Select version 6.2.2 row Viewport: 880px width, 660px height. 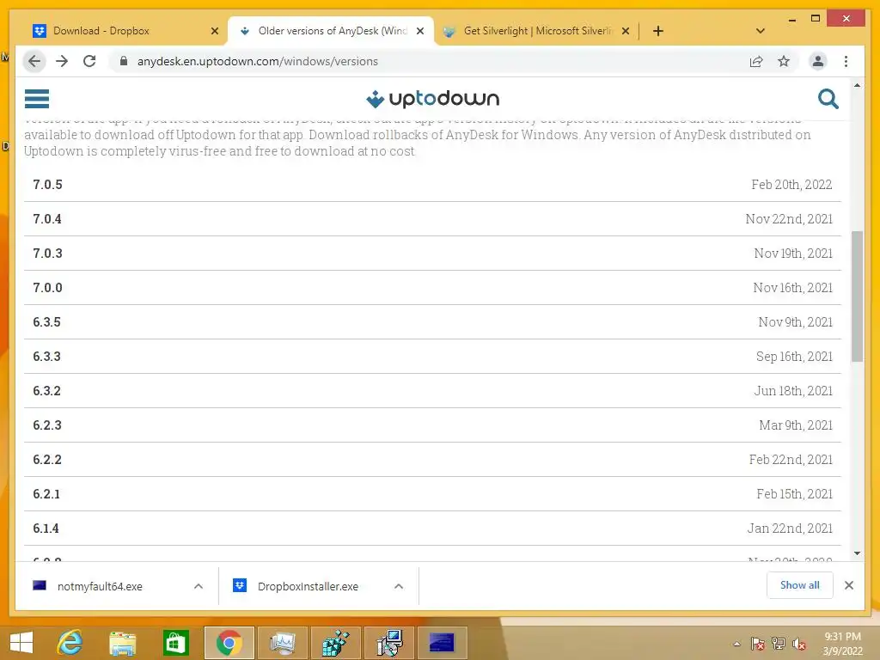click(x=432, y=460)
